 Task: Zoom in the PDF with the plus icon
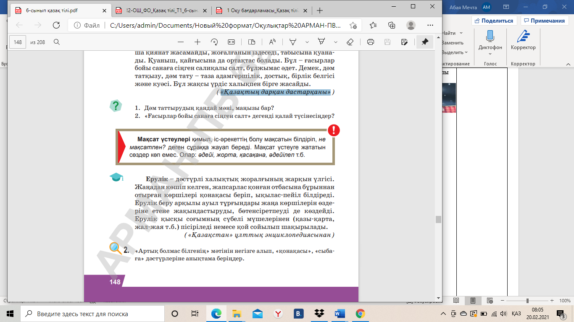(x=197, y=42)
